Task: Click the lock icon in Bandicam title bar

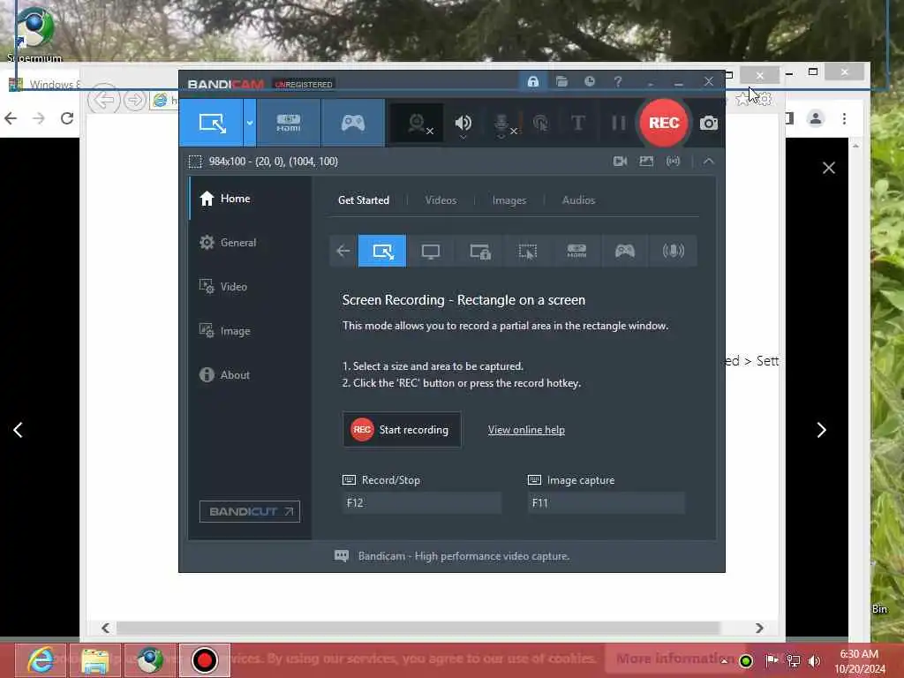Action: click(532, 81)
